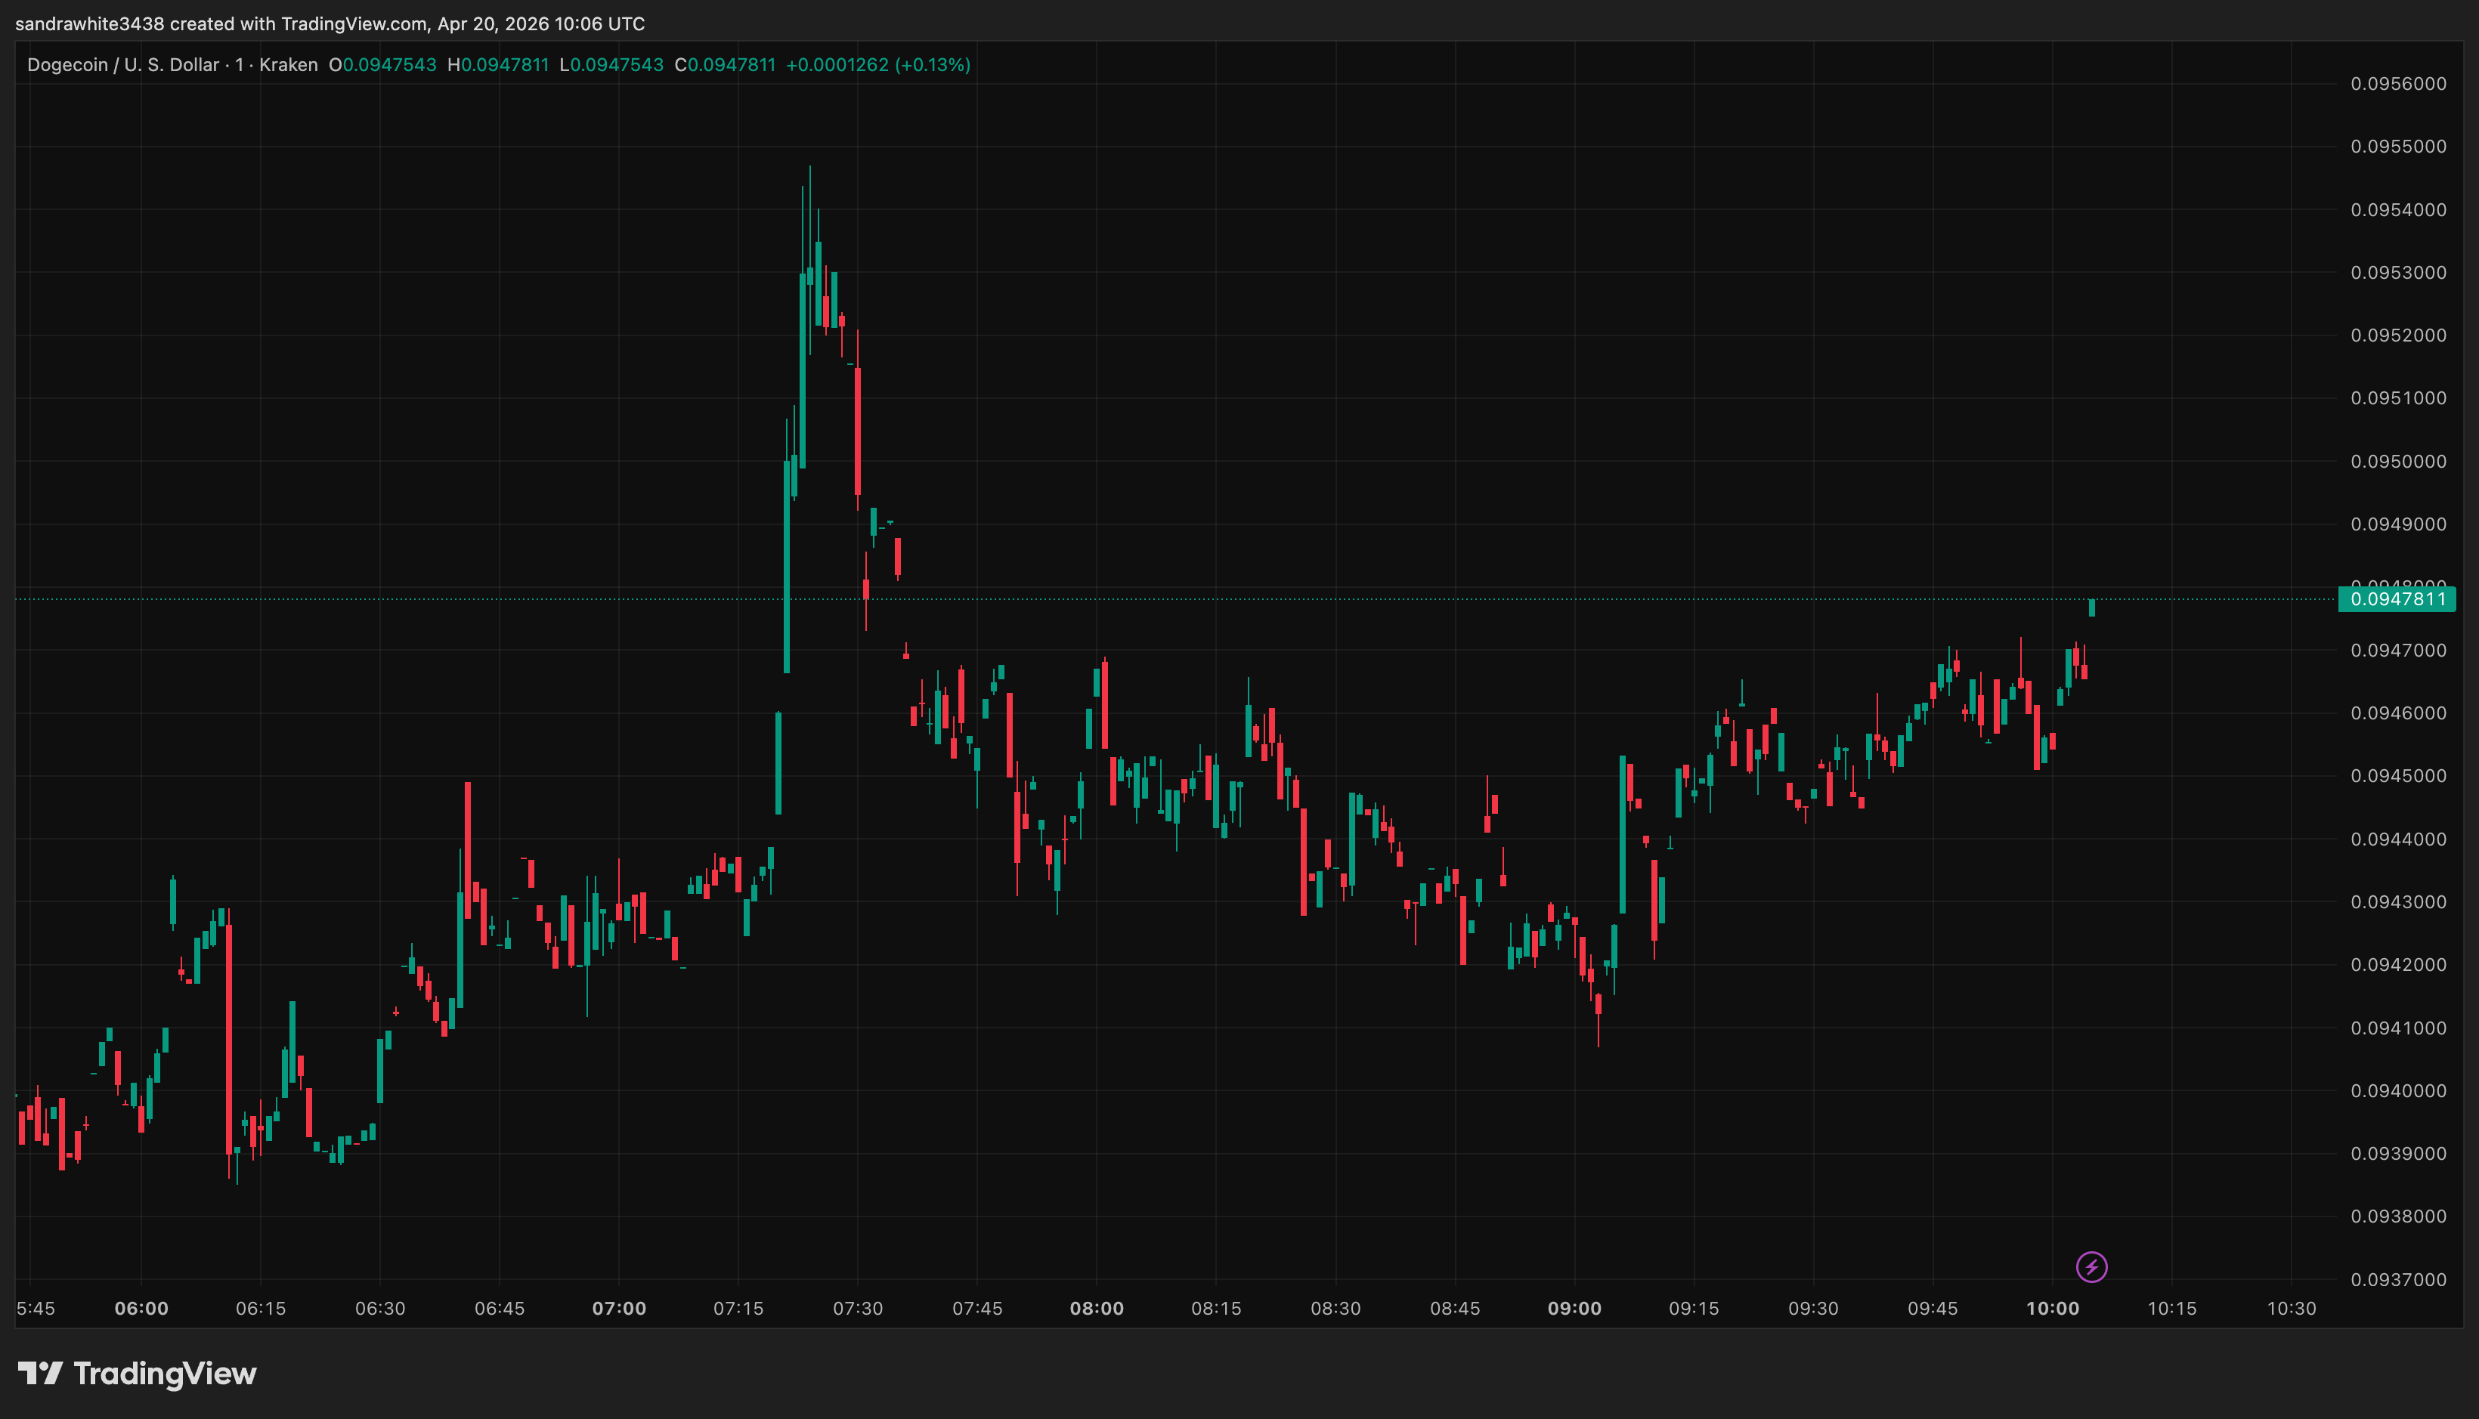The width and height of the screenshot is (2479, 1419).
Task: Click the 10:00 time axis label
Action: click(2053, 1309)
